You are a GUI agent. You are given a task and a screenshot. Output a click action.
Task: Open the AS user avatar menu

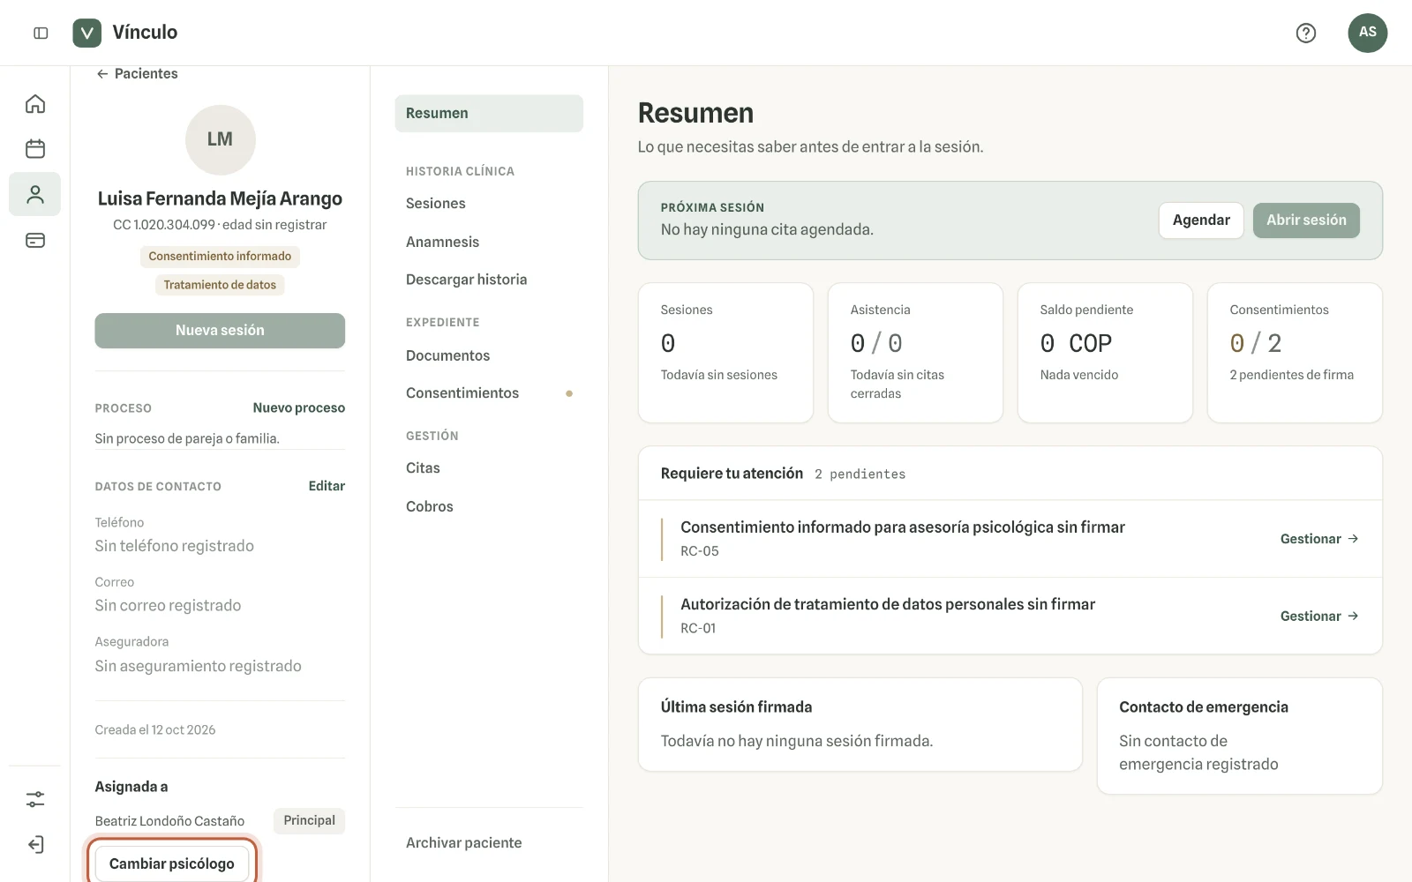pos(1367,33)
